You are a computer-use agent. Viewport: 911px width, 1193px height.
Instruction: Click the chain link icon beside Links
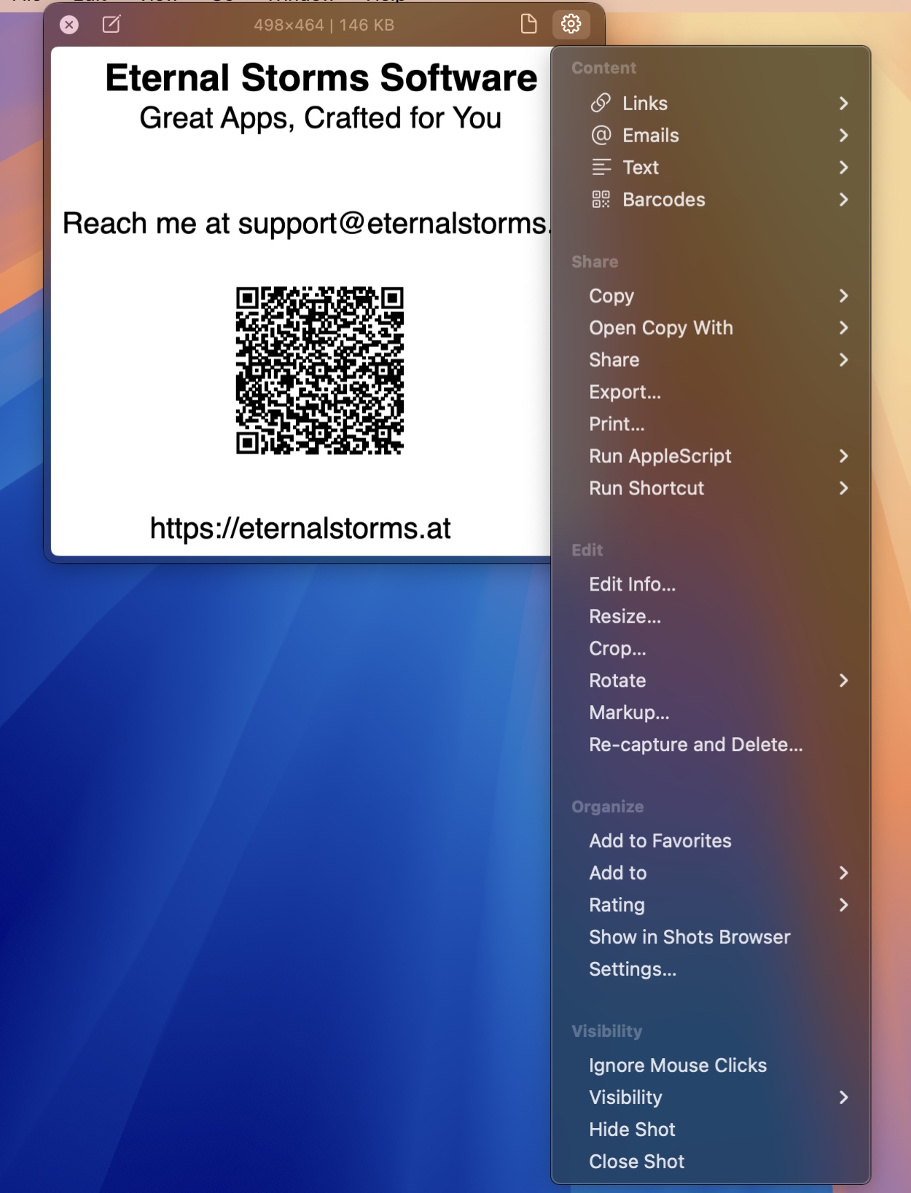click(x=601, y=103)
